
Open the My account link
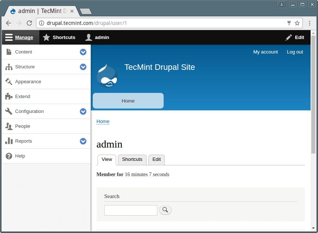coord(265,52)
